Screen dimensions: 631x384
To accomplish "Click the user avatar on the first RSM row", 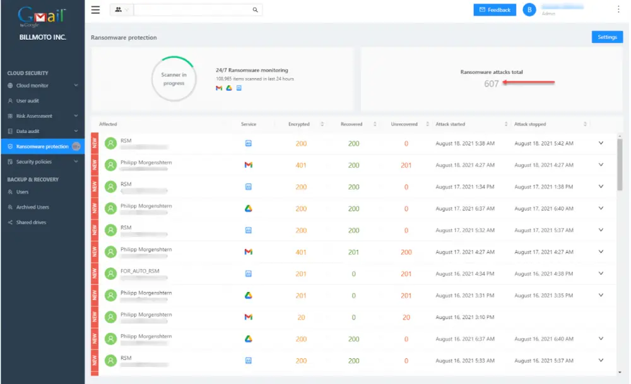I will tap(110, 143).
